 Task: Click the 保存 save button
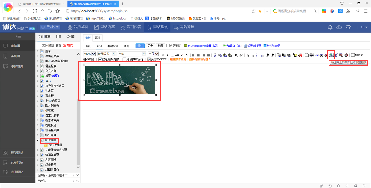[140, 46]
